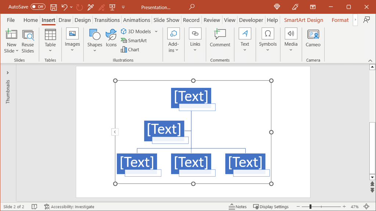The height and width of the screenshot is (211, 376).
Task: Click the zoom slider handle
Action: (310, 207)
